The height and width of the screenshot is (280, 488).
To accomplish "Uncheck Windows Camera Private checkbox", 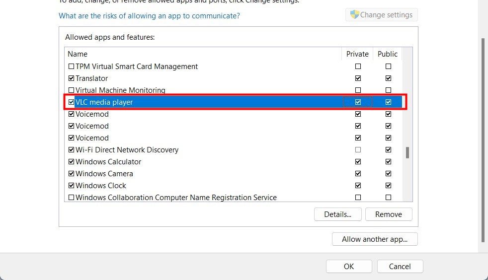I will [x=358, y=173].
